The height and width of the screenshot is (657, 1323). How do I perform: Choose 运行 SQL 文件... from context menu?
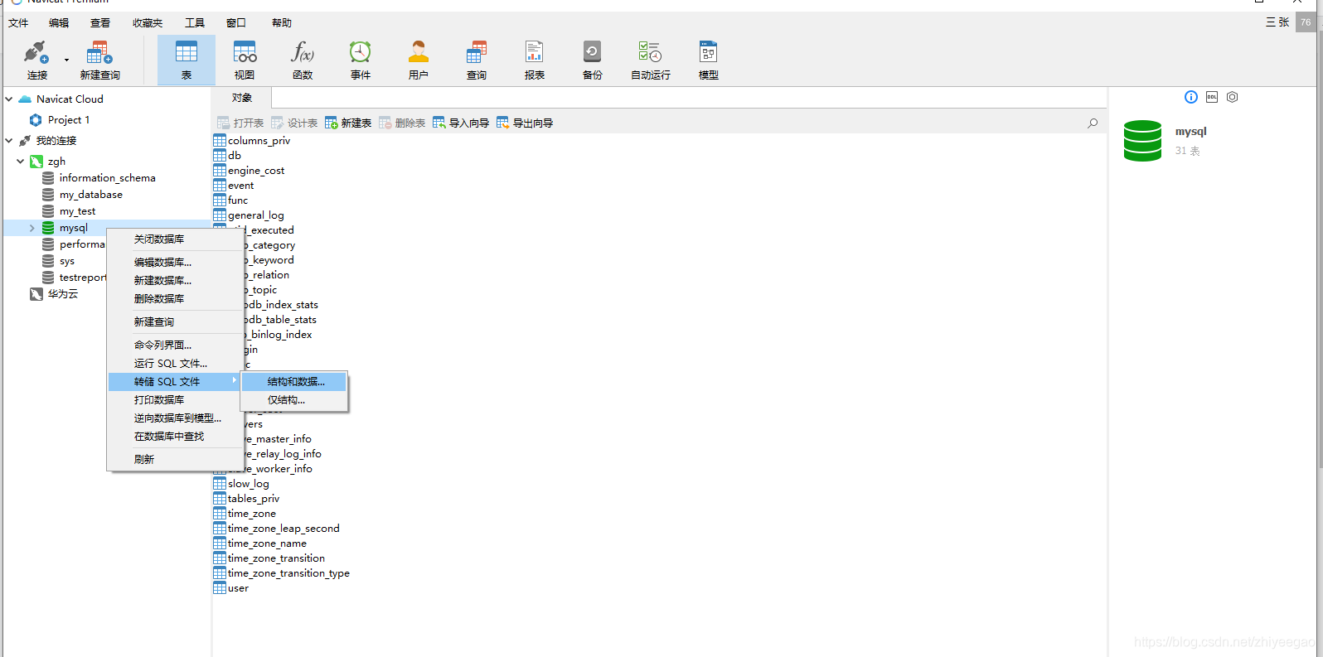pos(175,363)
